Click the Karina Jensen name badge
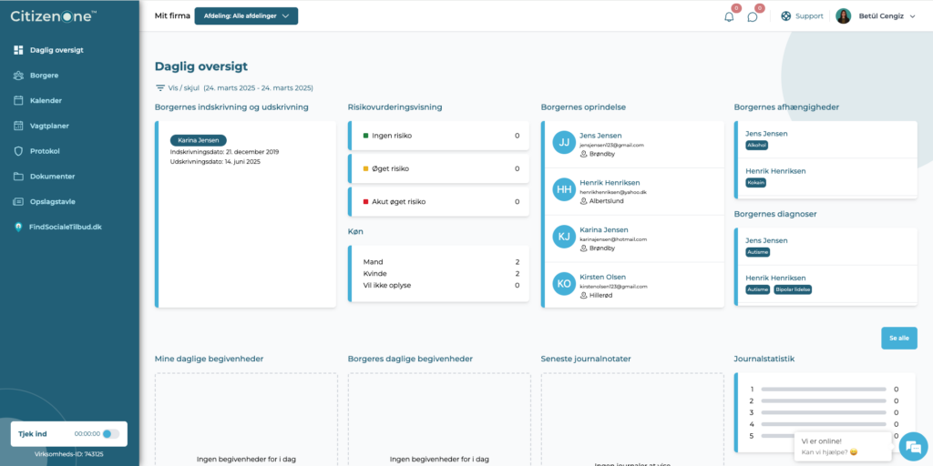The height and width of the screenshot is (466, 933). [198, 140]
